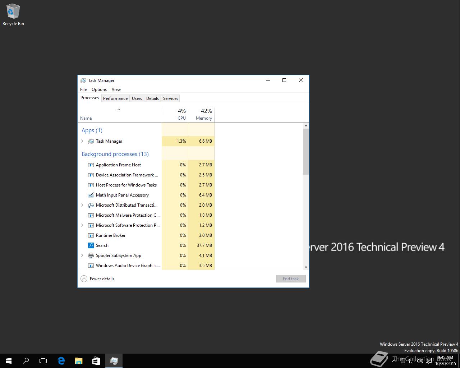Select the Processes tab
This screenshot has width=460, height=368.
[89, 98]
